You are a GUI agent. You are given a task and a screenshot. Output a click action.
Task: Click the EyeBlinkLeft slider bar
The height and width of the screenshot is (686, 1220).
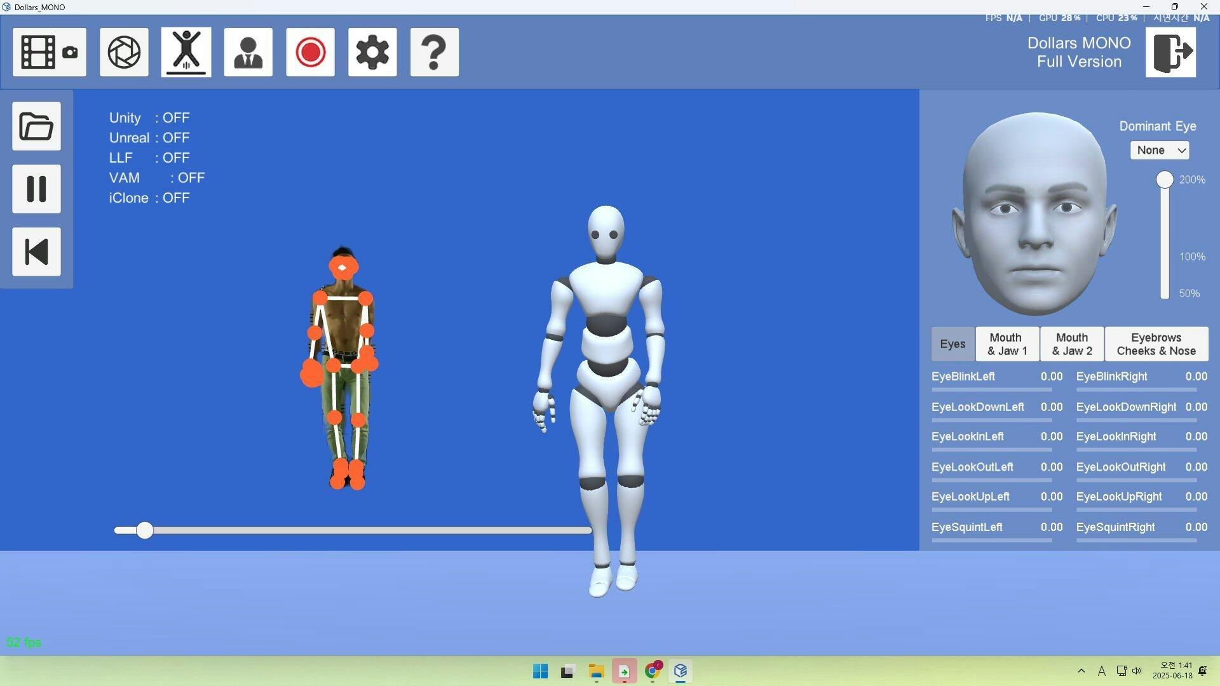click(x=992, y=390)
